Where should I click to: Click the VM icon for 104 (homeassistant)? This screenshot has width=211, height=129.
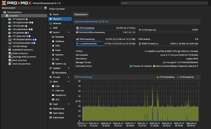pos(10,43)
